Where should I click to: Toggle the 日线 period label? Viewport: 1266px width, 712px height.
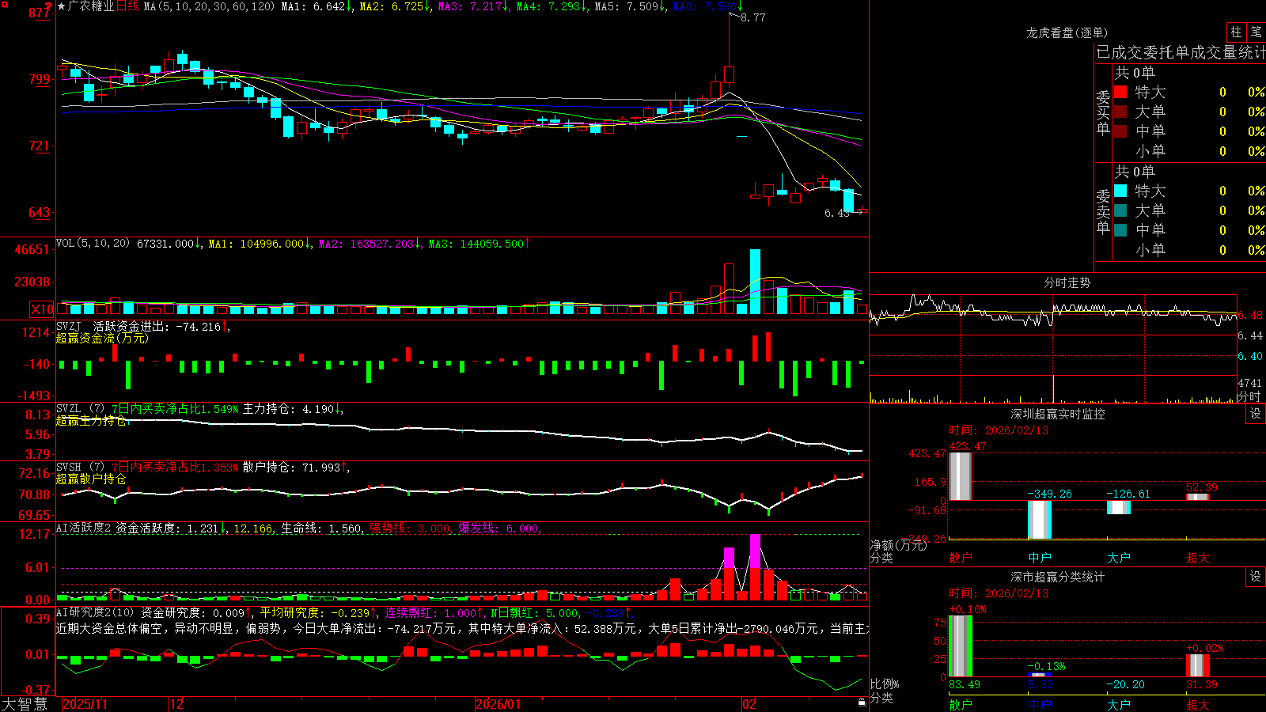click(x=127, y=6)
